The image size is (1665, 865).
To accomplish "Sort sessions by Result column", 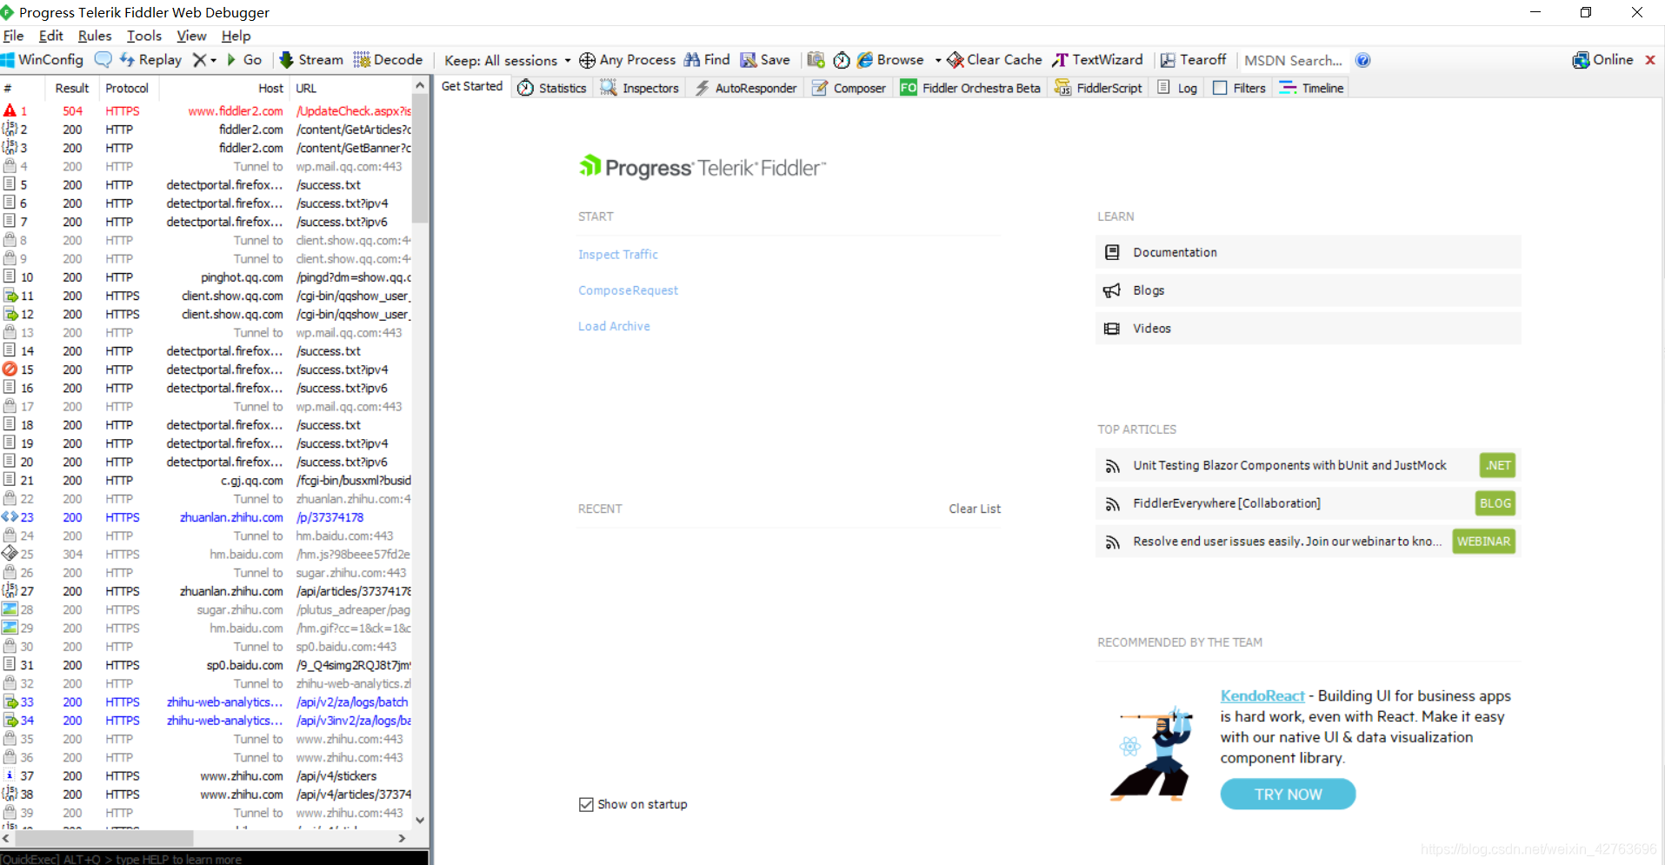I will tap(71, 88).
